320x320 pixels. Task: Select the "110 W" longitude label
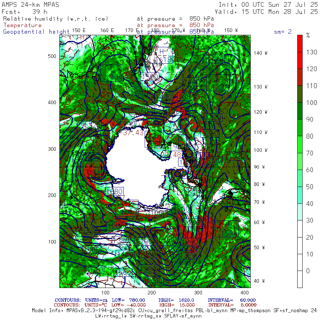[x=260, y=133]
